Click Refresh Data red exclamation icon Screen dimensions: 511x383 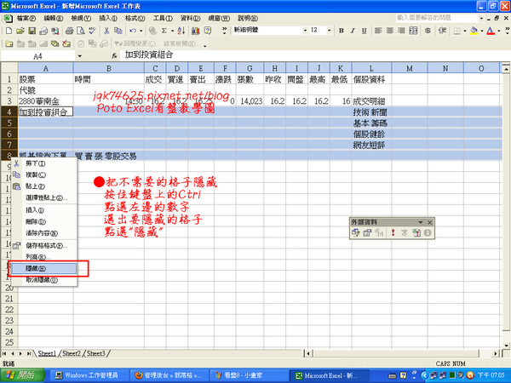[x=393, y=232]
